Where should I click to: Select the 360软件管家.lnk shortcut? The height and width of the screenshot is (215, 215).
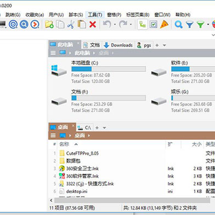tap(79, 176)
